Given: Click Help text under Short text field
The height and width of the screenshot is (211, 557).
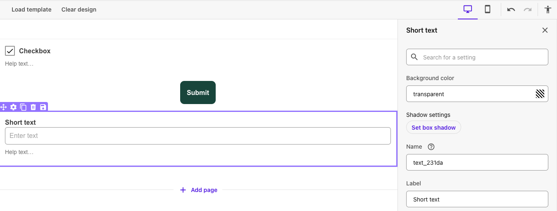Looking at the screenshot, I should pyautogui.click(x=19, y=152).
